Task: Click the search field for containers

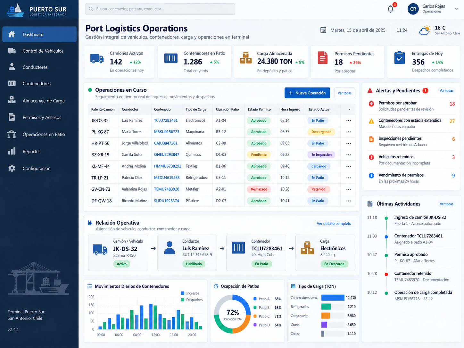Action: [x=160, y=9]
